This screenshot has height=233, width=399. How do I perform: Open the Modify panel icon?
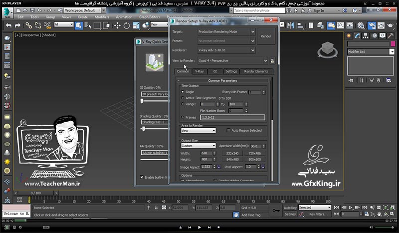coord(357,35)
